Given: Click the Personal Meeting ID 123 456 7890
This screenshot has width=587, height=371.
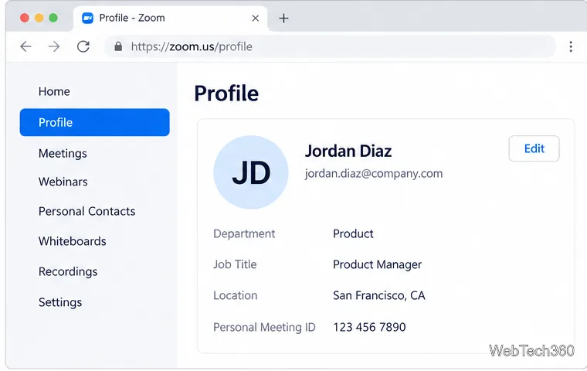Looking at the screenshot, I should (369, 327).
